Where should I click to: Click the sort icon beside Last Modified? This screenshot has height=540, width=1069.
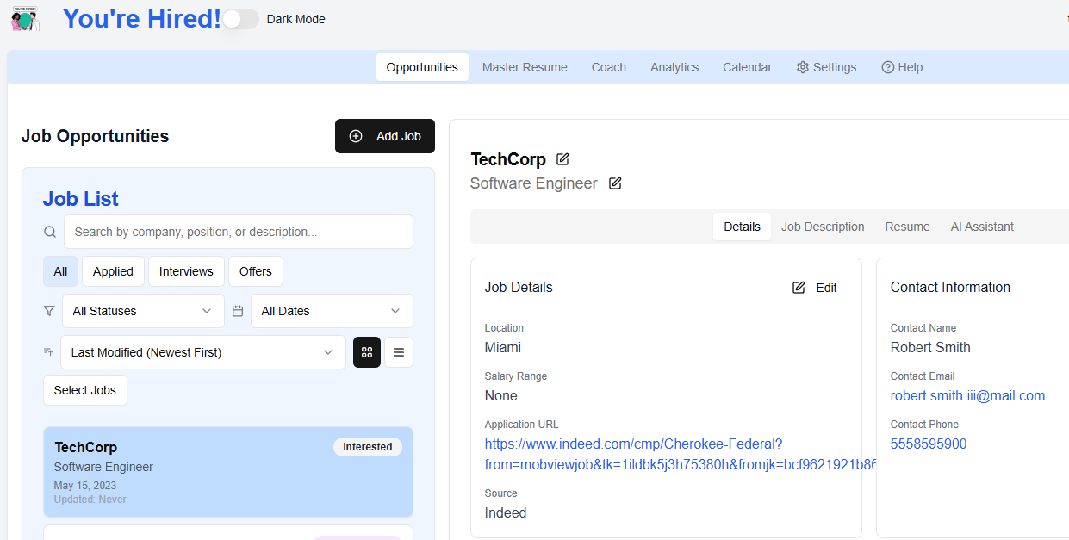pyautogui.click(x=48, y=352)
